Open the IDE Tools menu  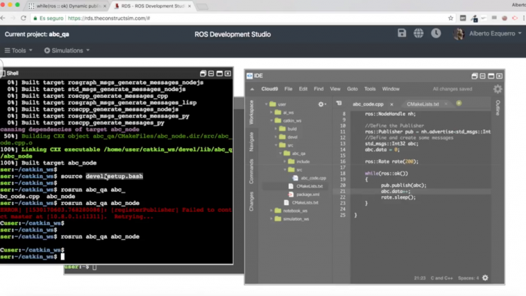pos(370,89)
